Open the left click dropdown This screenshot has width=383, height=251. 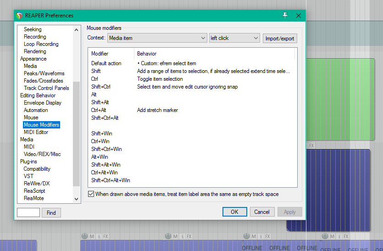[x=234, y=38]
